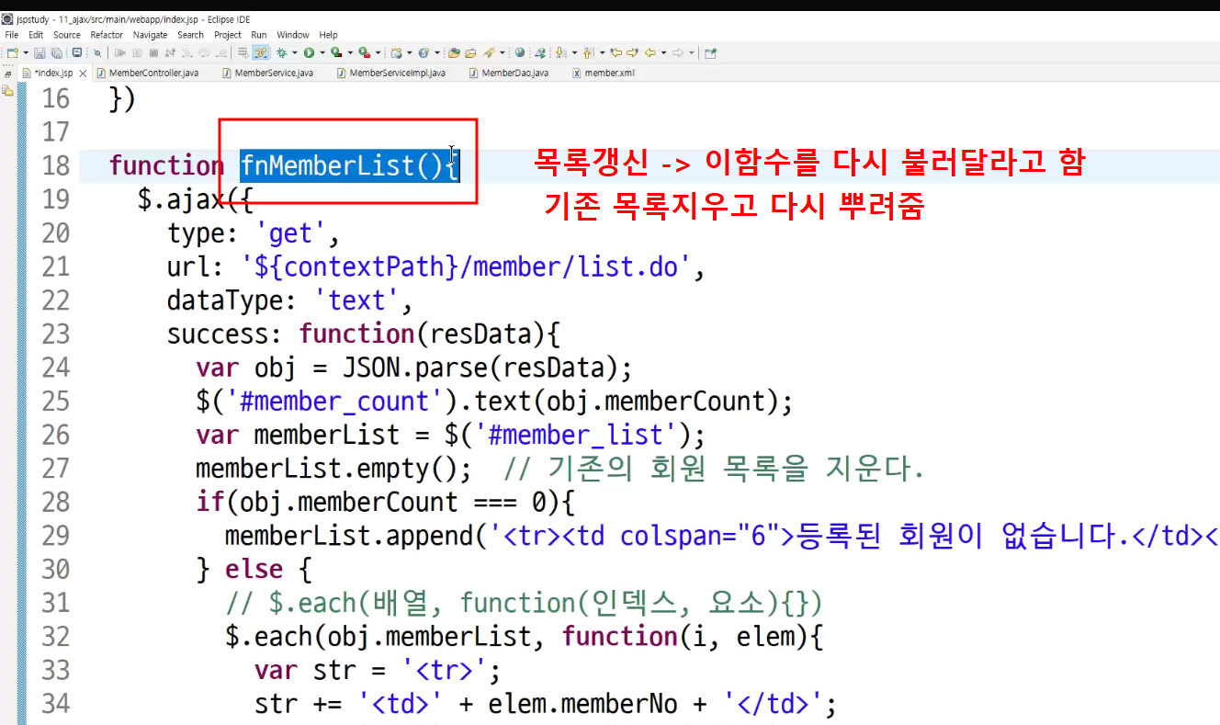
Task: Click the Suspend debug icon
Action: coord(137,53)
